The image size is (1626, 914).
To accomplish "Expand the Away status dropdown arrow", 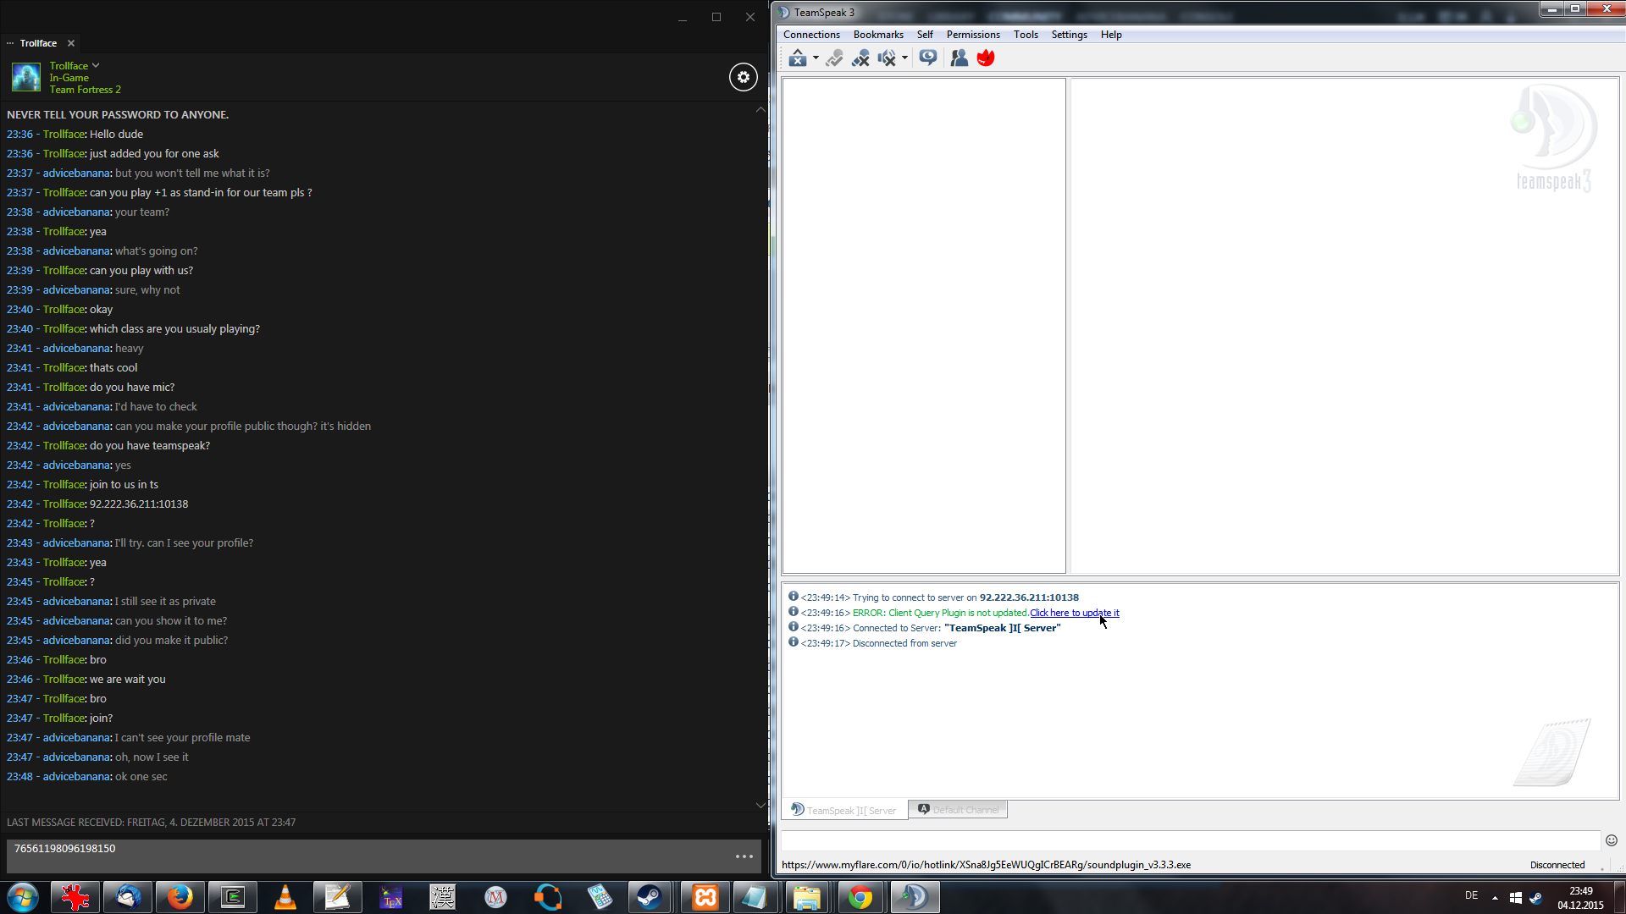I will [x=816, y=58].
